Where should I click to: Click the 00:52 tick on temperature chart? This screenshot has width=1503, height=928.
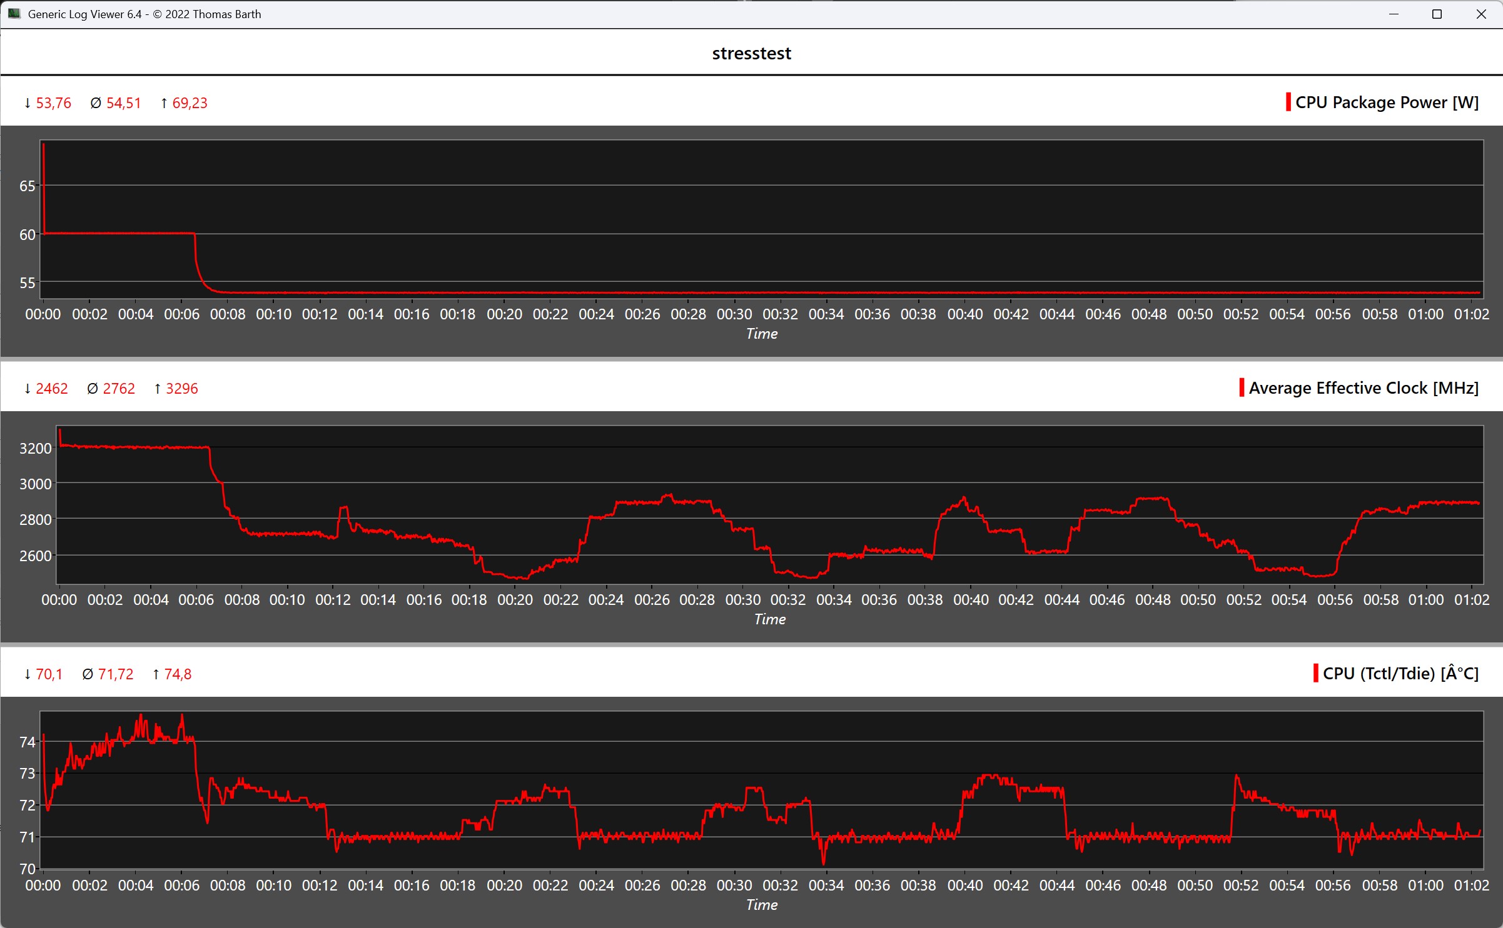click(x=1241, y=886)
